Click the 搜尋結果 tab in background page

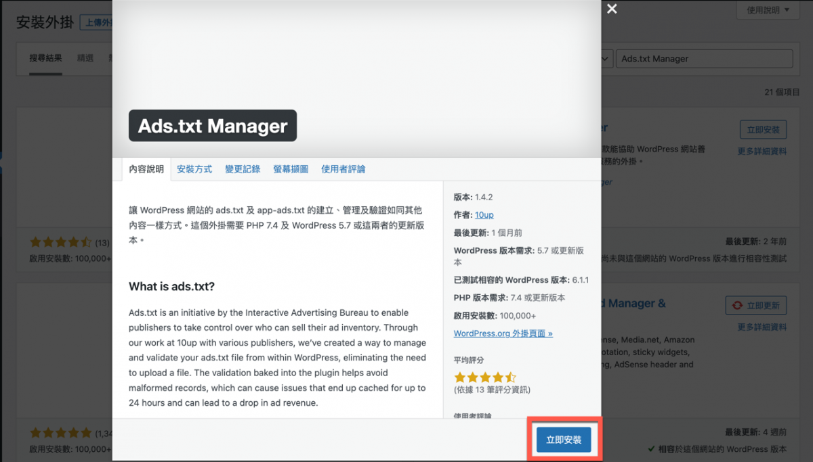click(46, 58)
